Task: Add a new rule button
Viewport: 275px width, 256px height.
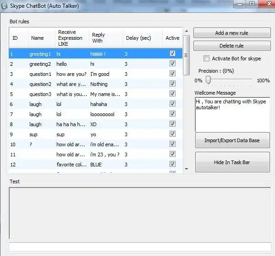Action: point(232,33)
